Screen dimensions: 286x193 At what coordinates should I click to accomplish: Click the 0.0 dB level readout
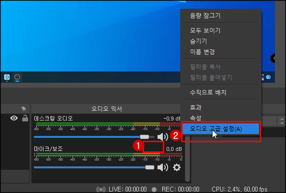point(174,149)
